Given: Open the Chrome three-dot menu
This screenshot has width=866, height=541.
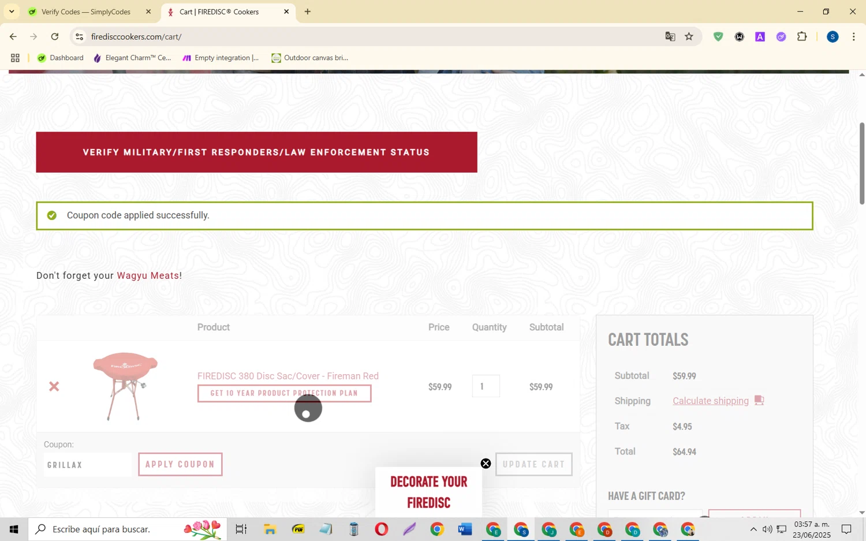Looking at the screenshot, I should (x=853, y=36).
